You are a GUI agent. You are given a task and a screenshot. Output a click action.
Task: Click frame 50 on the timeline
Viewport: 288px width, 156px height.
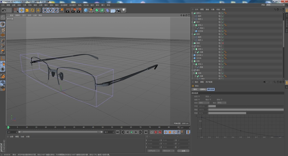tap(103, 127)
